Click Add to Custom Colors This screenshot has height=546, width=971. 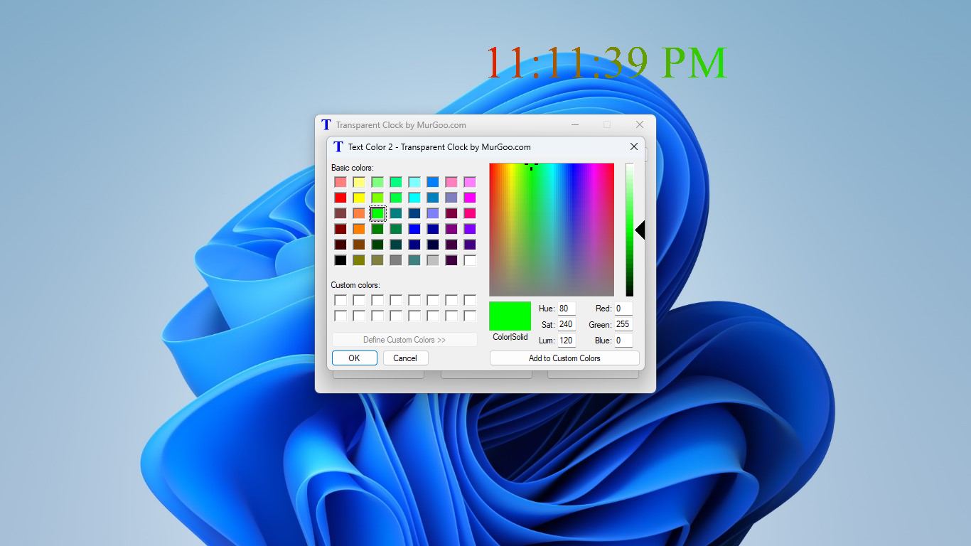564,358
